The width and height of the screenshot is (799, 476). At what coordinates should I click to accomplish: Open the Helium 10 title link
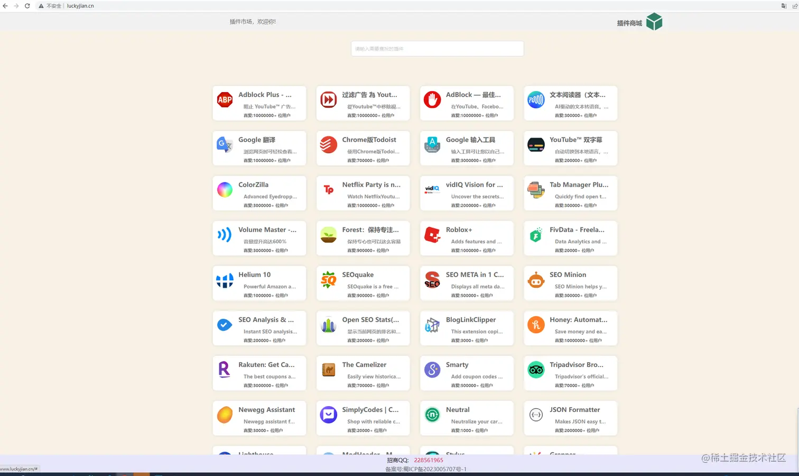click(254, 274)
